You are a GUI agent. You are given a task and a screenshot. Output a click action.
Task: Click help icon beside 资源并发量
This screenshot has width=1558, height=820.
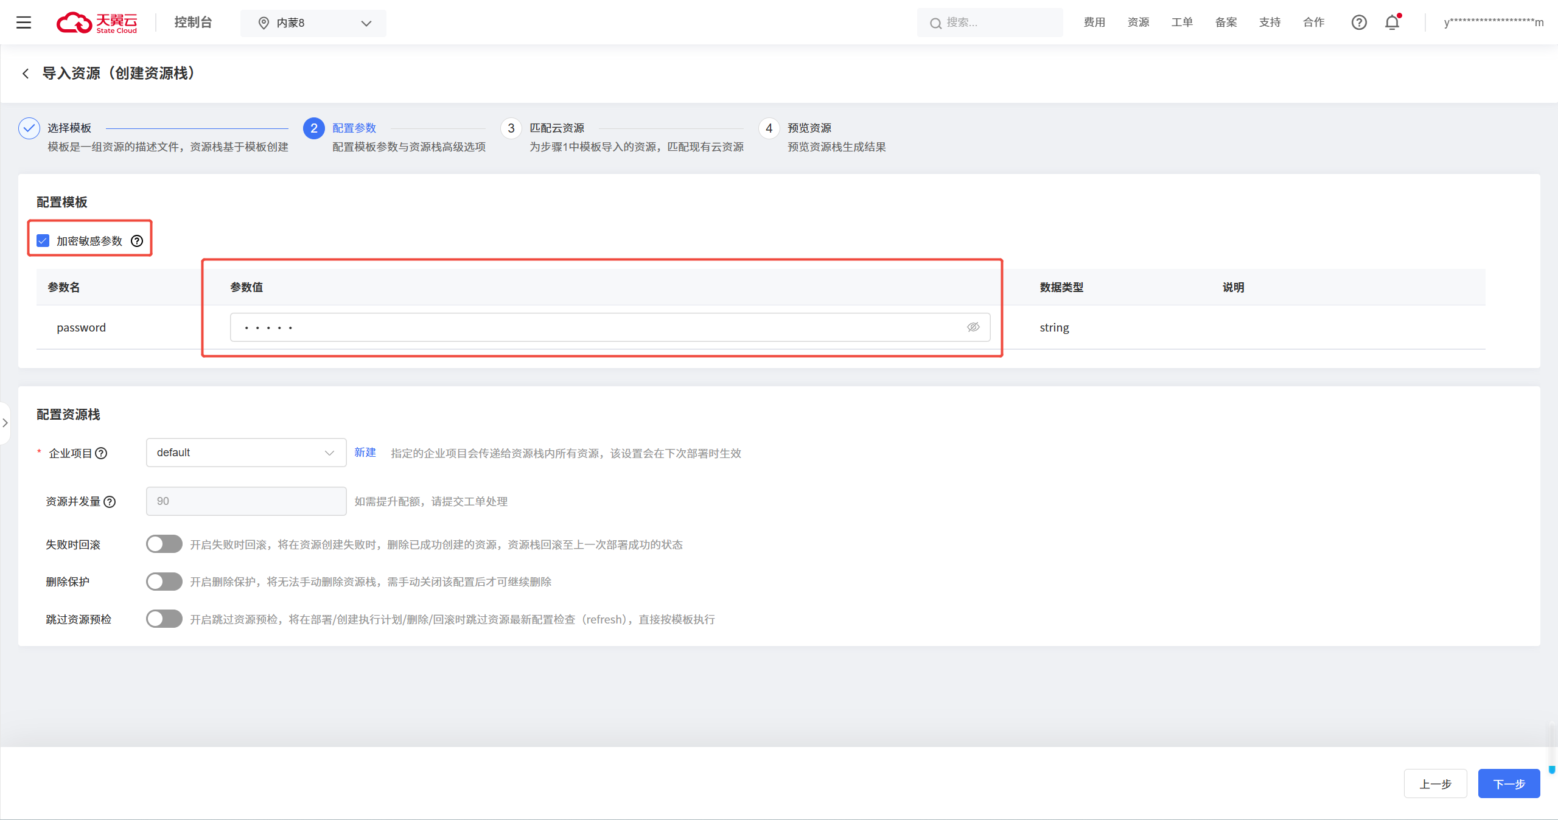[110, 502]
